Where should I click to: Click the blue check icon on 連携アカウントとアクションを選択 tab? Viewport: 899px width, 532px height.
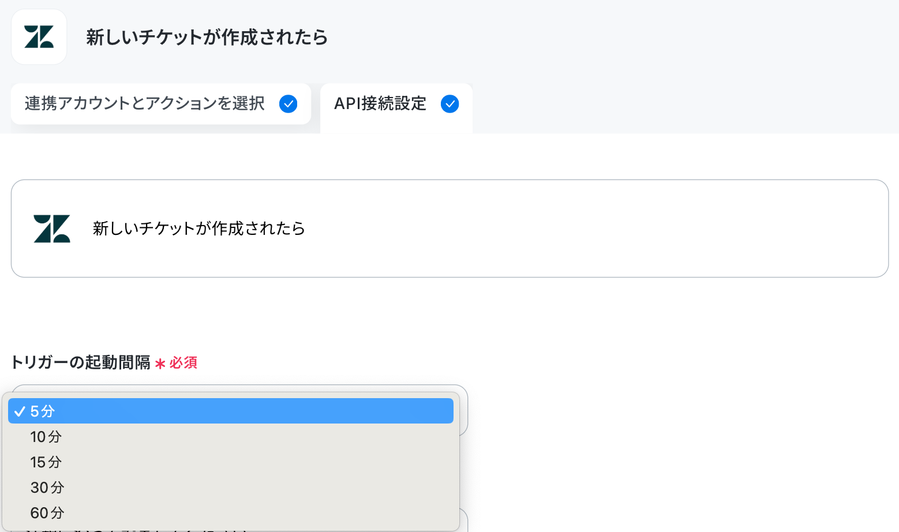[288, 104]
